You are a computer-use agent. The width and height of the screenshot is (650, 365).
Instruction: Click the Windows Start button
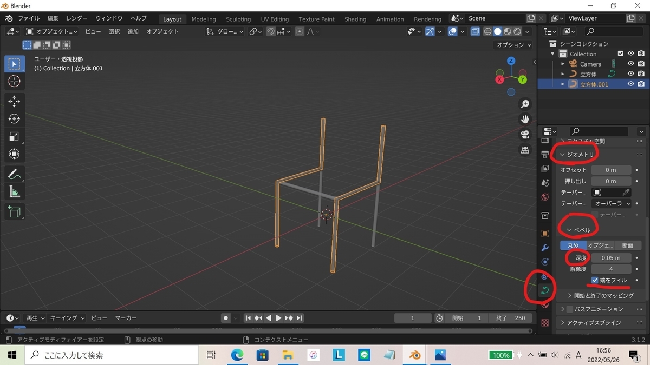(12, 355)
